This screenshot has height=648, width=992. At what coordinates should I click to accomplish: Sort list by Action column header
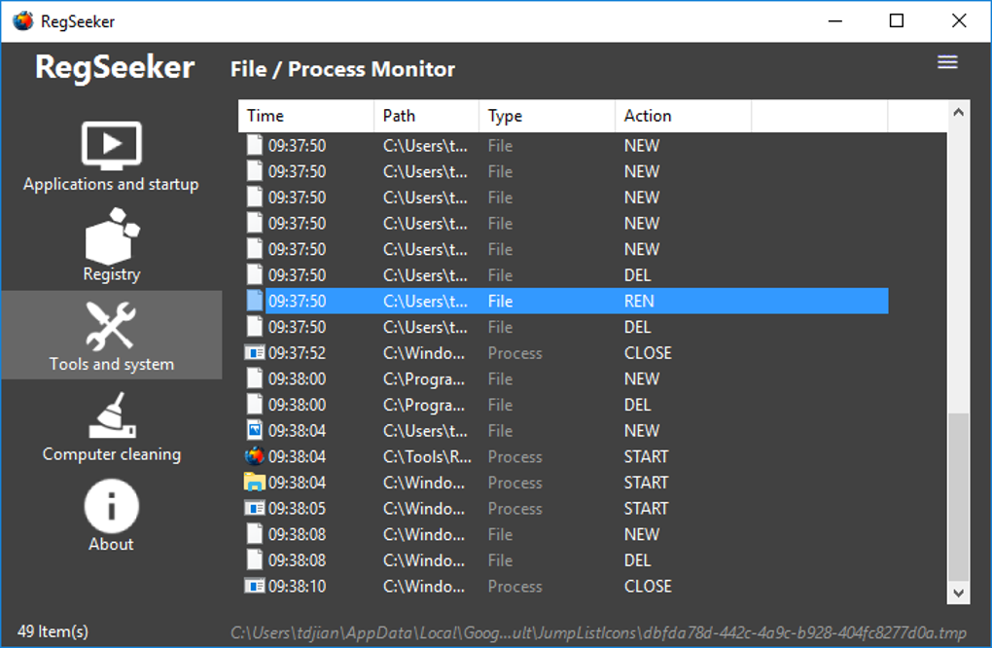(x=684, y=116)
